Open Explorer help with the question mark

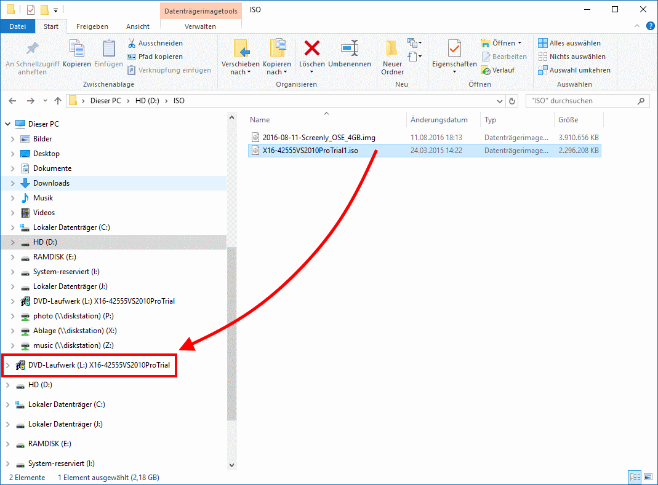tap(651, 26)
